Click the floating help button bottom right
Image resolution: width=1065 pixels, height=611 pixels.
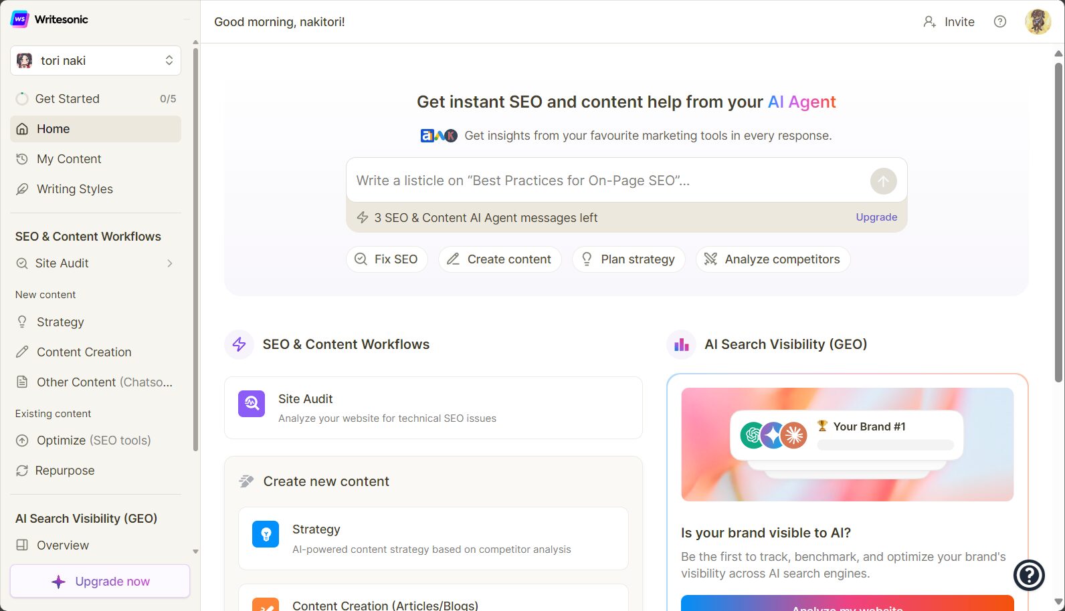coord(1029,575)
